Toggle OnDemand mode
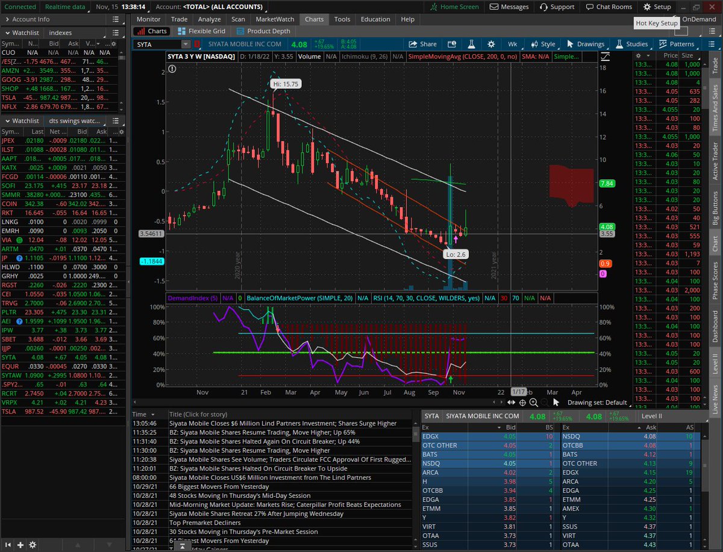Viewport: 723px width, 552px height. point(699,19)
